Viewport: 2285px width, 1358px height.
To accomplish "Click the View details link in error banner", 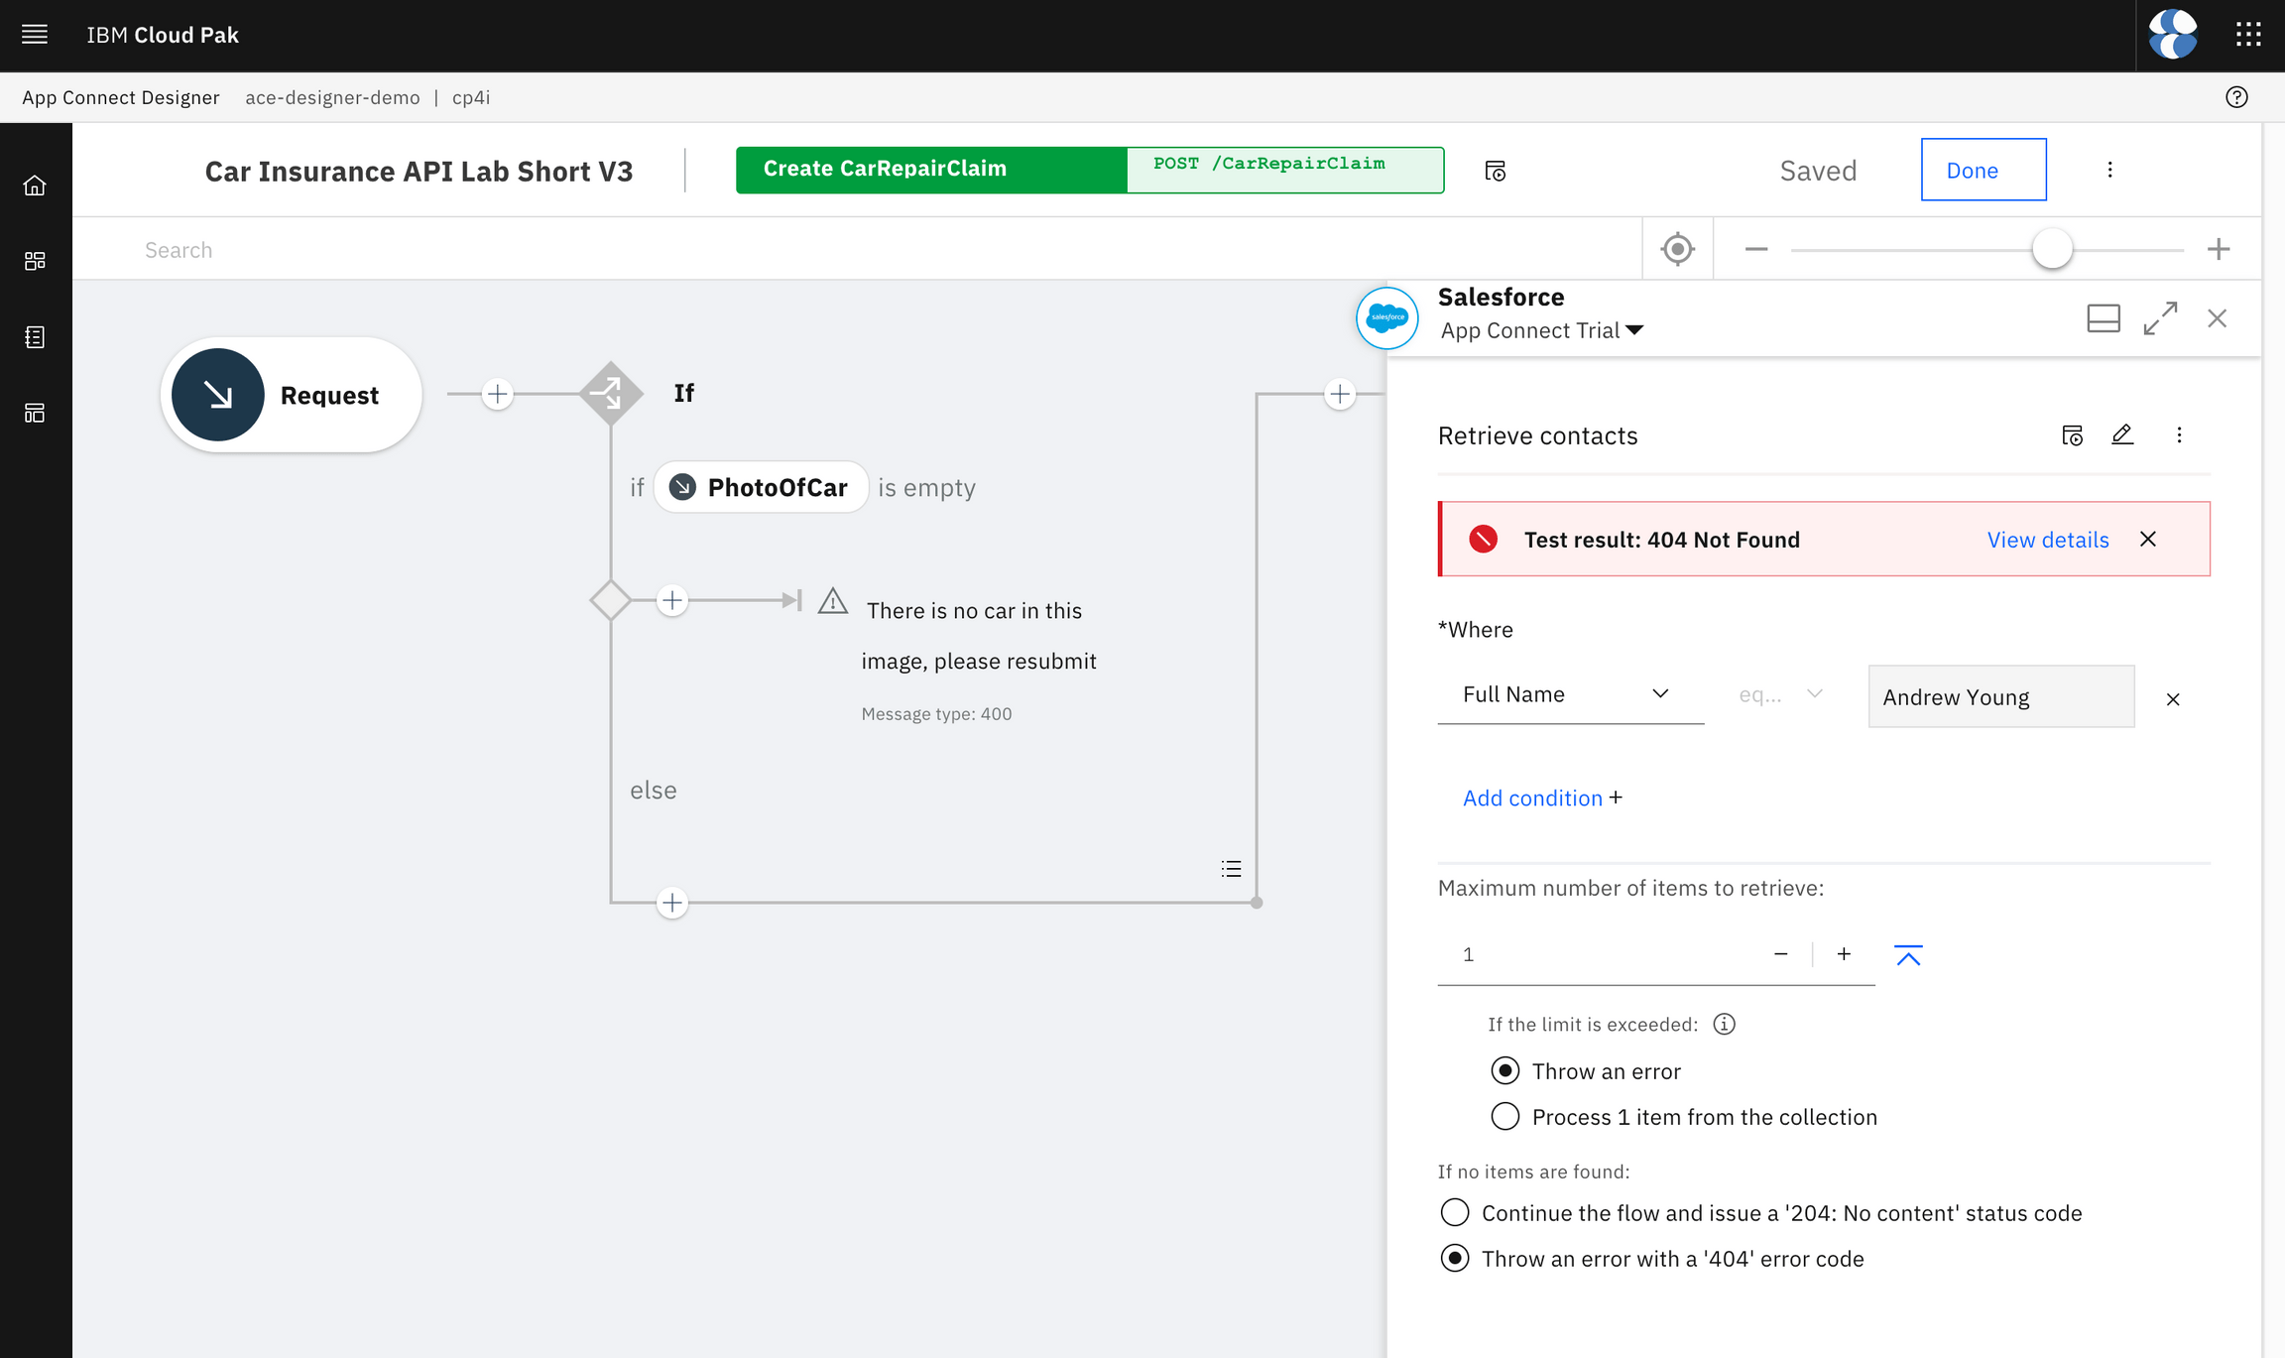I will point(2047,539).
